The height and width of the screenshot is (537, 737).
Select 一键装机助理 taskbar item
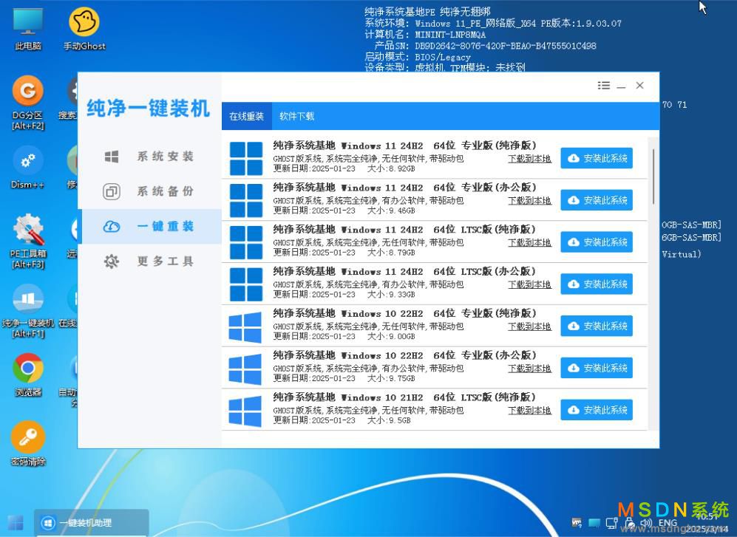[x=91, y=522]
